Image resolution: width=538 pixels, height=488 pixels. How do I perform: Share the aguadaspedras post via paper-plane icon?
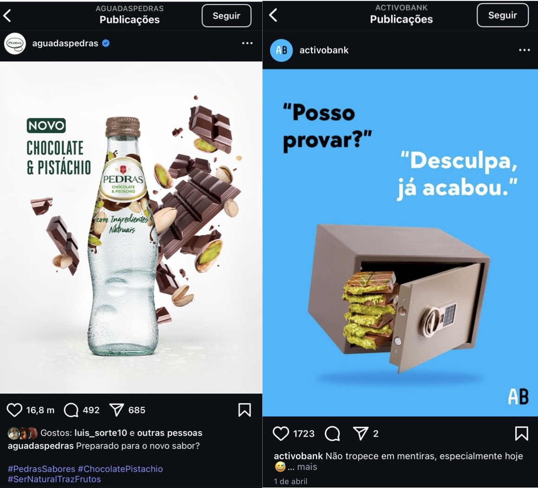117,410
